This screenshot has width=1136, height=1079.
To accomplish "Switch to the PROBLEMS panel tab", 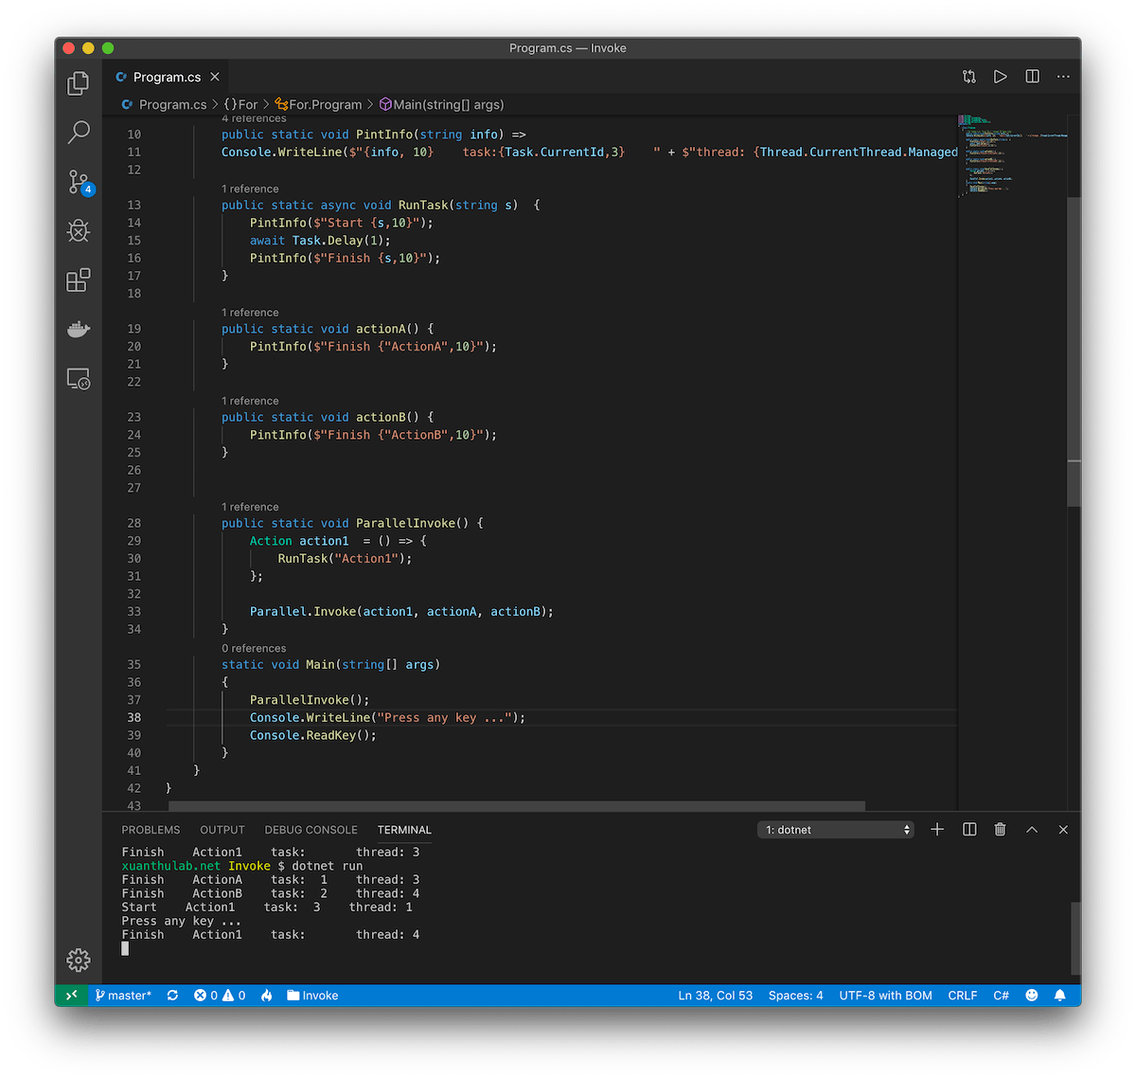I will pos(151,830).
